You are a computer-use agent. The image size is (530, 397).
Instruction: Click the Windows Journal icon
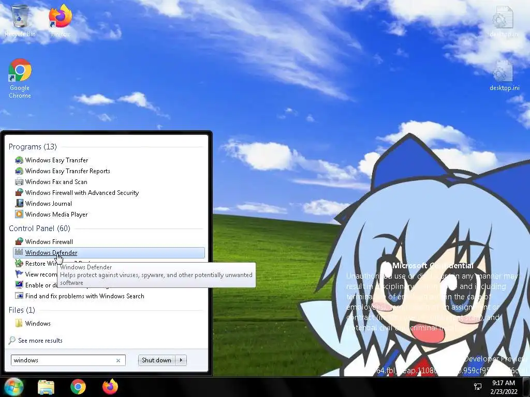(19, 203)
